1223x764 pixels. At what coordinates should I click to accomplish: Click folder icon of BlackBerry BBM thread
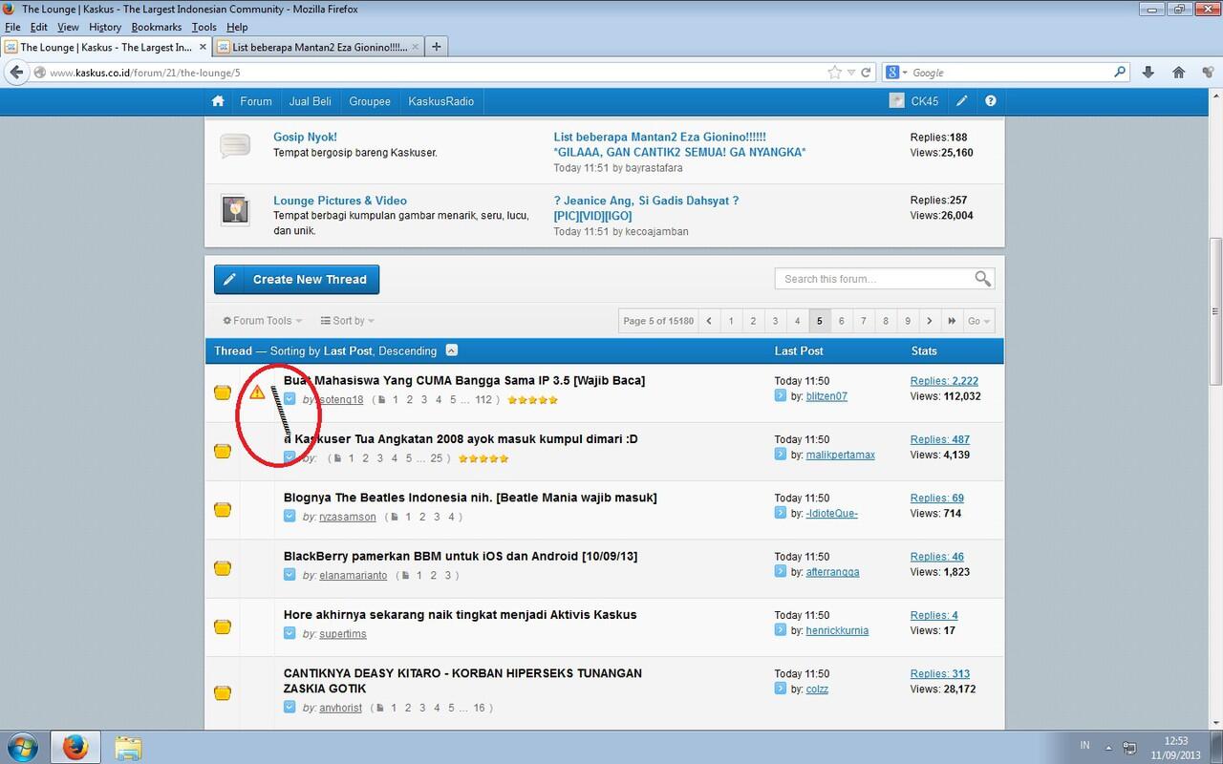(223, 567)
